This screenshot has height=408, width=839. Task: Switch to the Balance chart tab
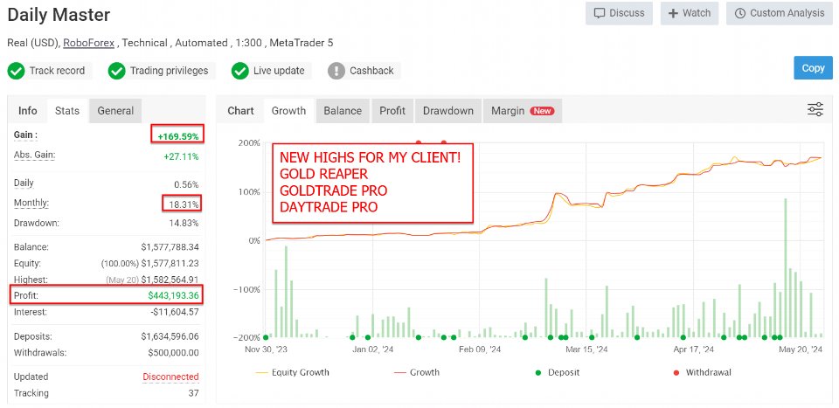[x=343, y=111]
